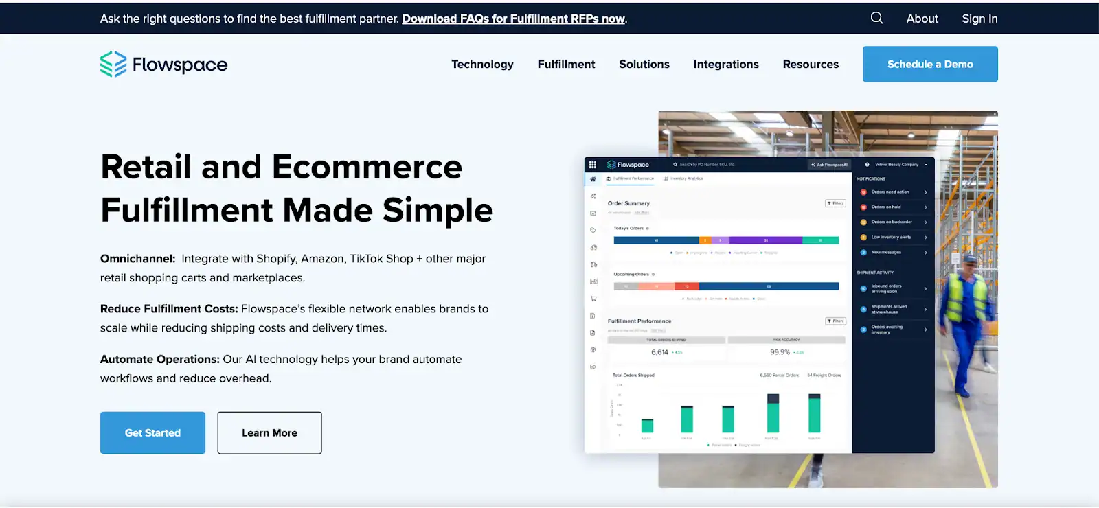The image size is (1099, 508).
Task: Click the Schedule a Demo button
Action: tap(930, 64)
